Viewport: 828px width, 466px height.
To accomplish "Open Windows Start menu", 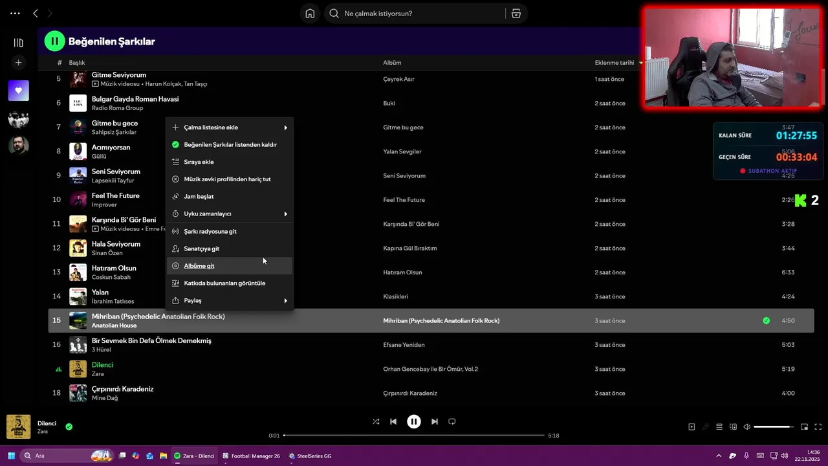I will coord(11,456).
